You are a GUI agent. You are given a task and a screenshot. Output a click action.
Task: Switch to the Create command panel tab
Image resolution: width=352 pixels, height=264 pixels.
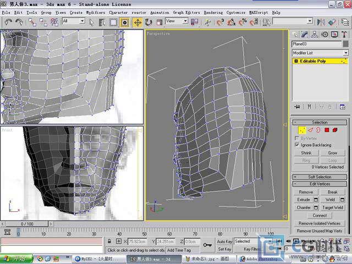point(295,34)
